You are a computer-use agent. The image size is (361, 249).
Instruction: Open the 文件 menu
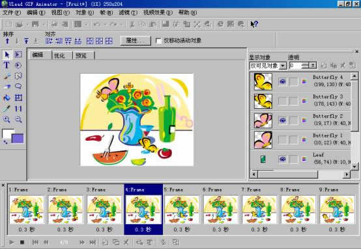[12, 12]
